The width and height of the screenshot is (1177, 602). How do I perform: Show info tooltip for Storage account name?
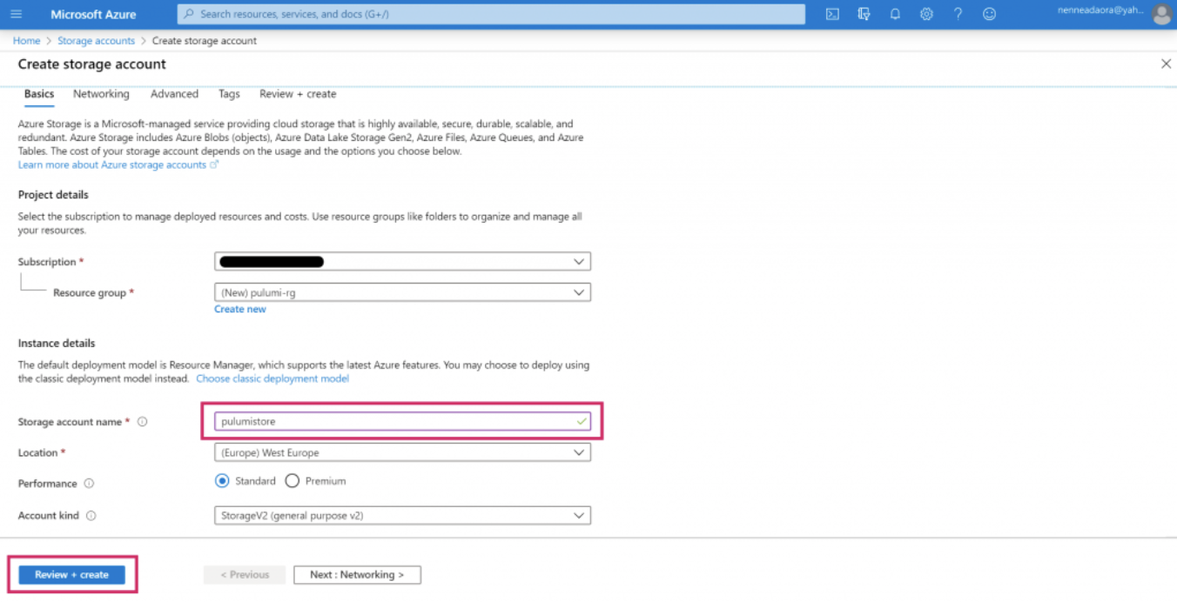[x=143, y=422]
